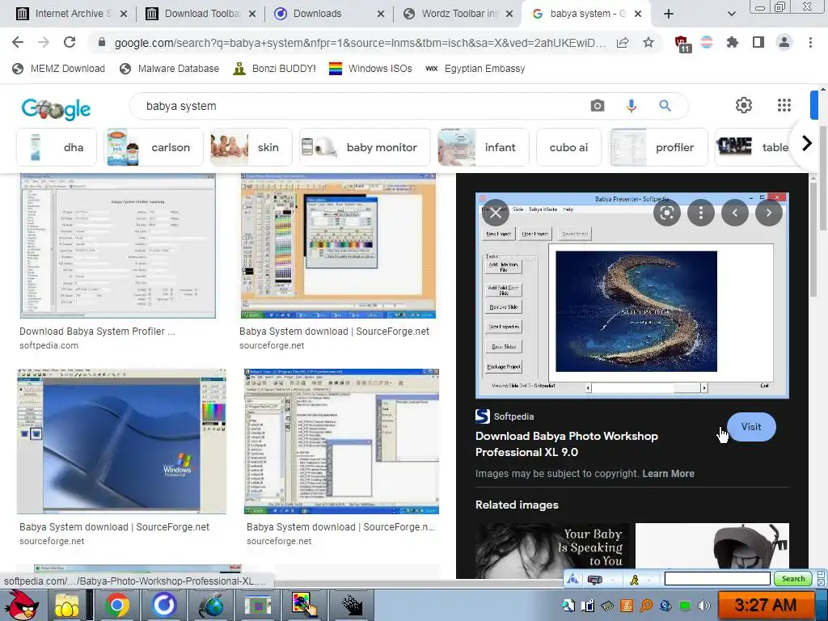Open the blue swirl browser taskbar icon

point(165,605)
